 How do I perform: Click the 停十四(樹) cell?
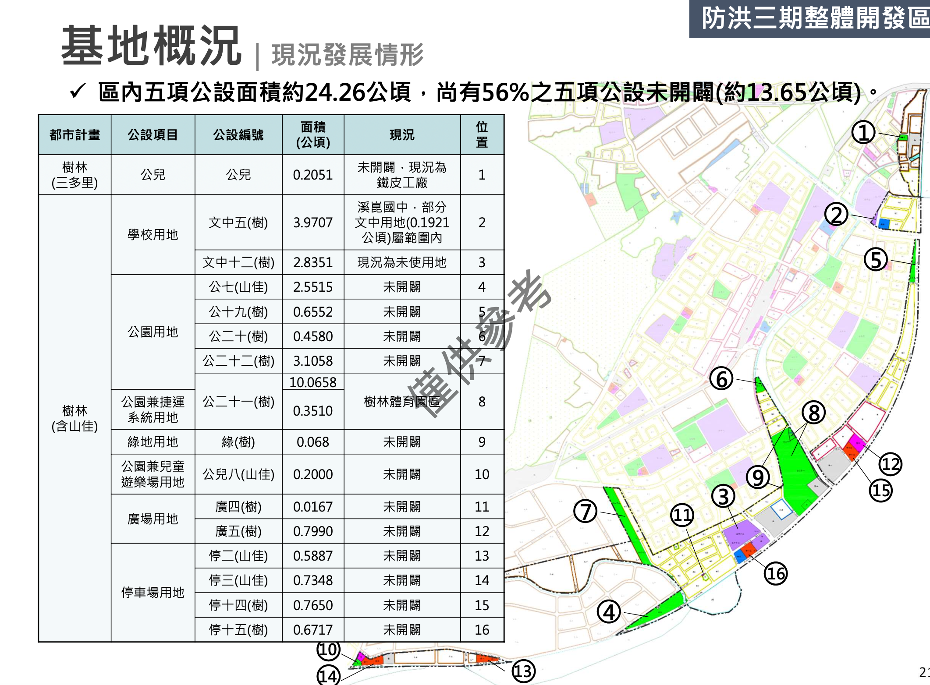[x=238, y=605]
